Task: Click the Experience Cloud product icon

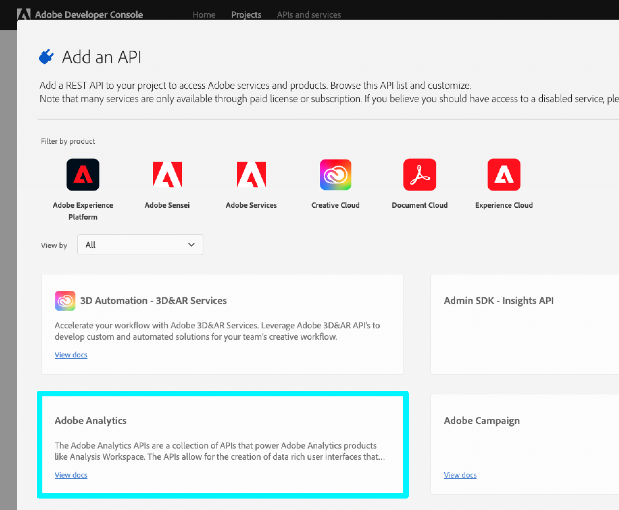Action: coord(504,175)
